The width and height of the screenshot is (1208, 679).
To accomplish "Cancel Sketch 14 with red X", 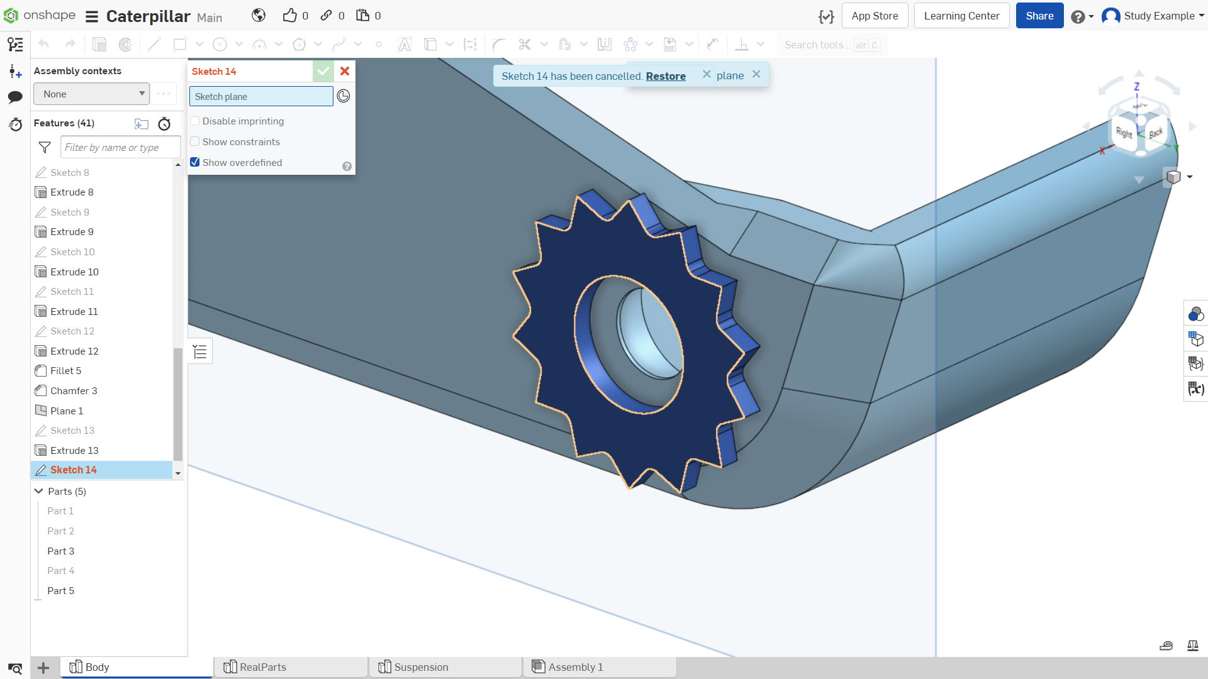I will coord(345,71).
